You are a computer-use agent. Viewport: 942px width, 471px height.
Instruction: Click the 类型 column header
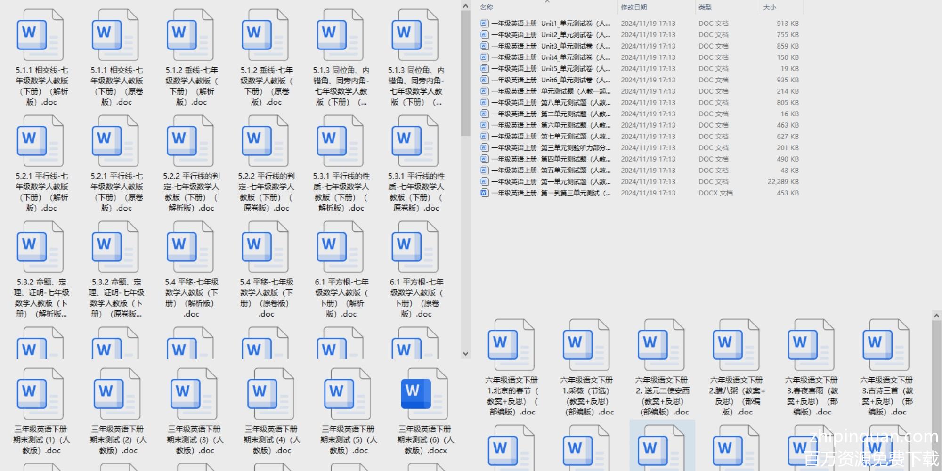coord(705,8)
